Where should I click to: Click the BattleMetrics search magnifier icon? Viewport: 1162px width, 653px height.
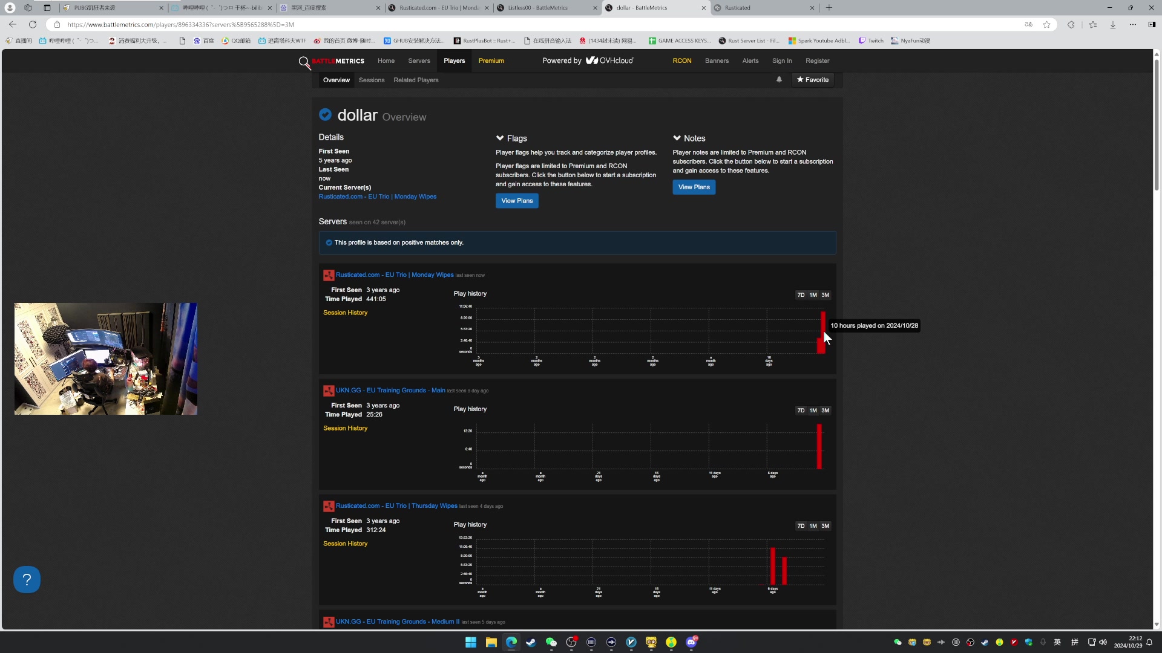pyautogui.click(x=304, y=62)
